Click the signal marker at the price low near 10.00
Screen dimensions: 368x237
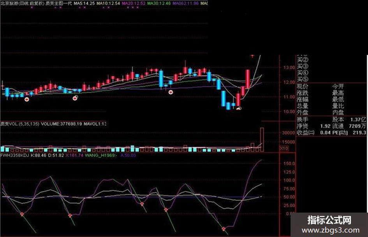pyautogui.click(x=239, y=109)
